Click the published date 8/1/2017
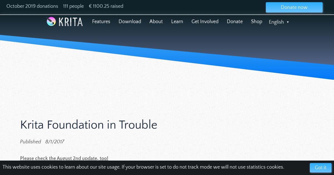The width and height of the screenshot is (334, 175). click(x=55, y=142)
